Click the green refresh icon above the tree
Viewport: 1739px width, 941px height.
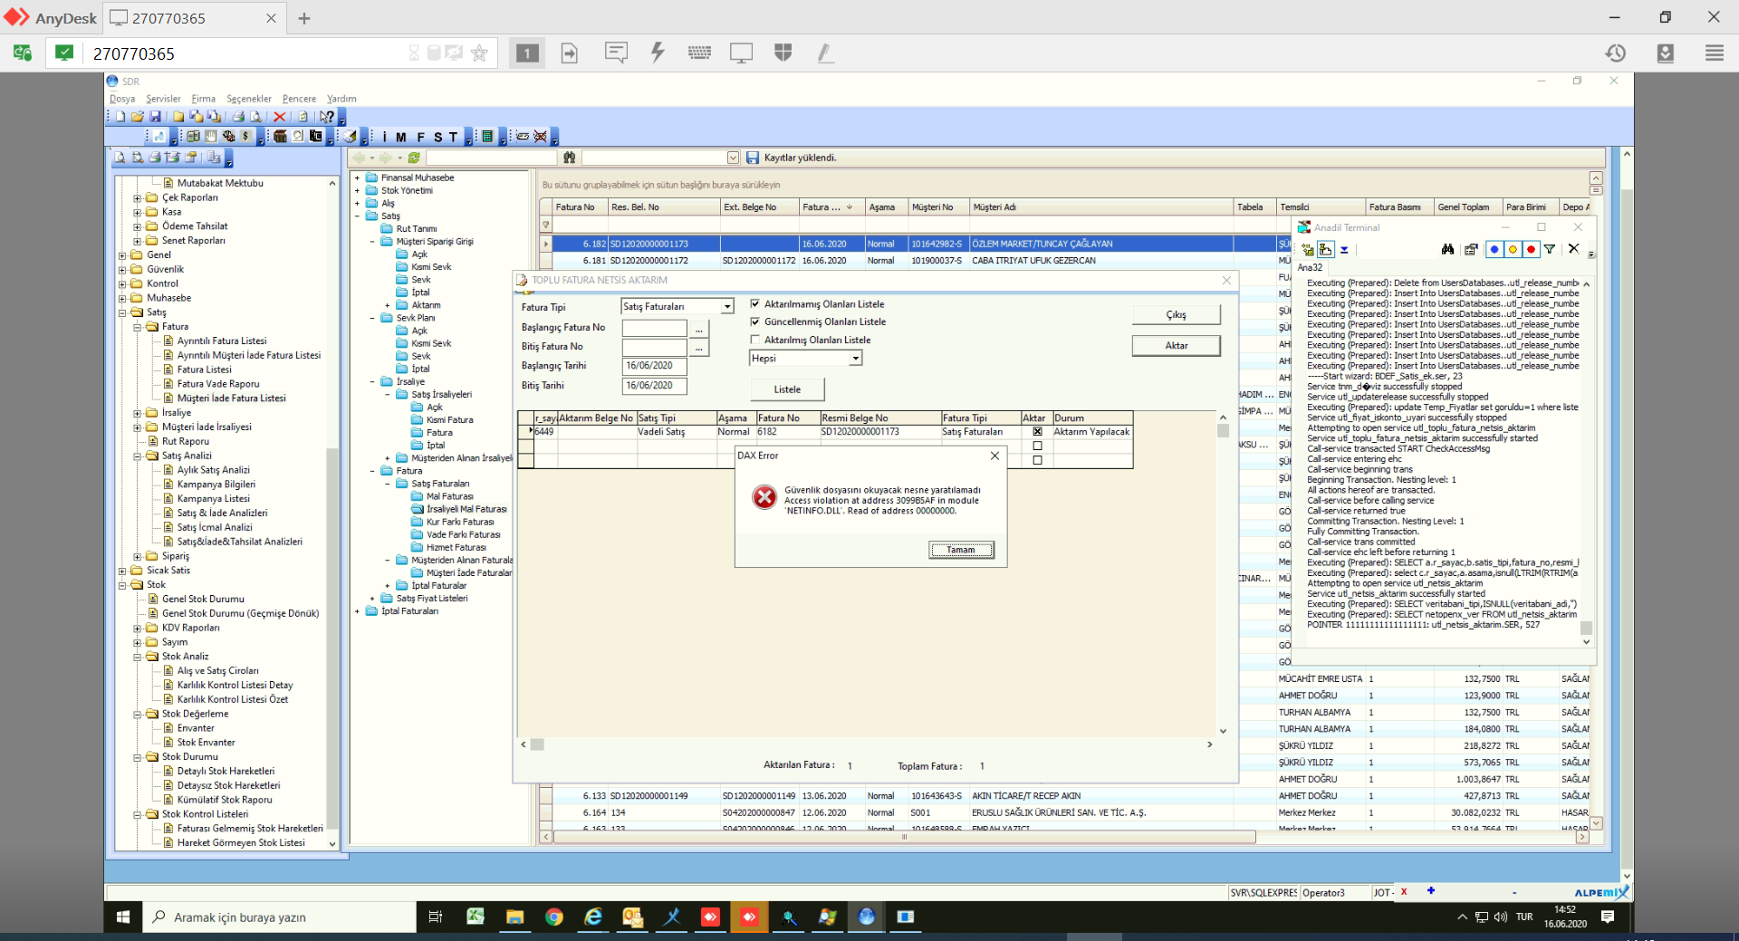pos(414,158)
